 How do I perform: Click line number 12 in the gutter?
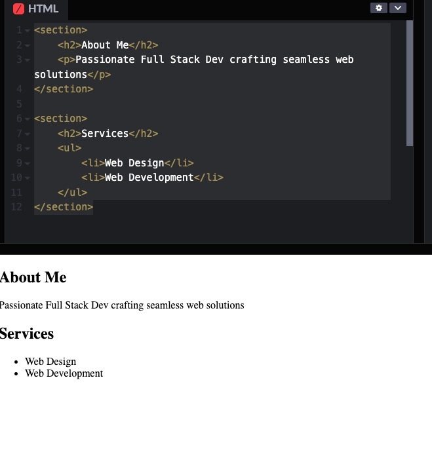coord(16,207)
